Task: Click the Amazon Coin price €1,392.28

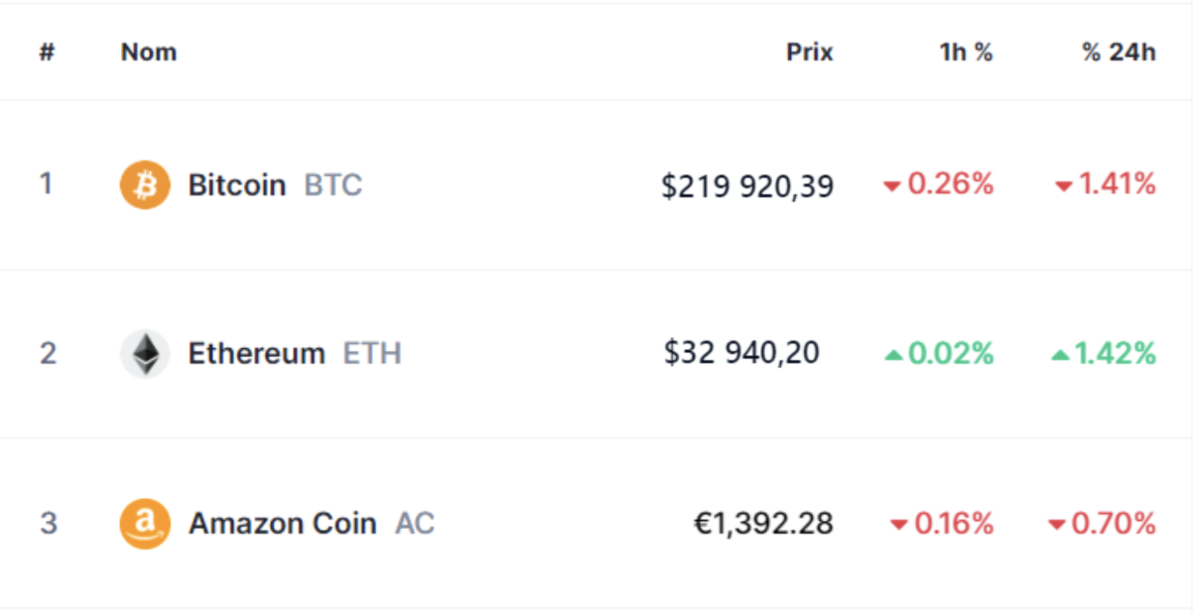Action: 762,524
